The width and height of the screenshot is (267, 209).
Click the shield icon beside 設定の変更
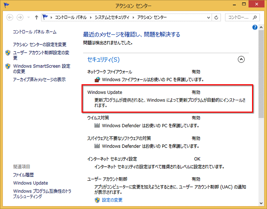97,200
